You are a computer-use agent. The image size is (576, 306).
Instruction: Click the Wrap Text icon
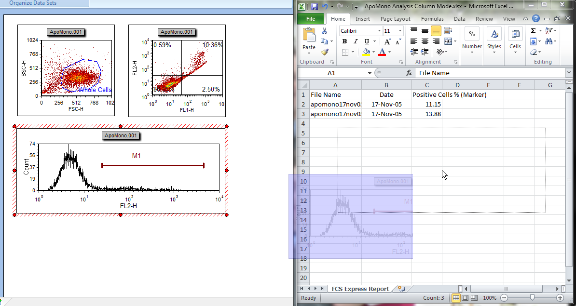coord(447,31)
